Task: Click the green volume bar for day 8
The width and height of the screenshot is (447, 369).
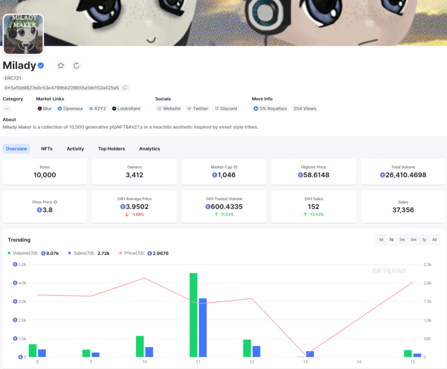Action: point(33,351)
